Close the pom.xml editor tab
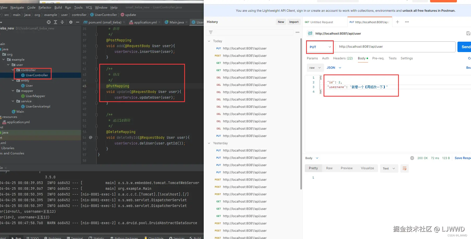Image resolution: width=471 pixels, height=239 pixels. click(x=124, y=22)
